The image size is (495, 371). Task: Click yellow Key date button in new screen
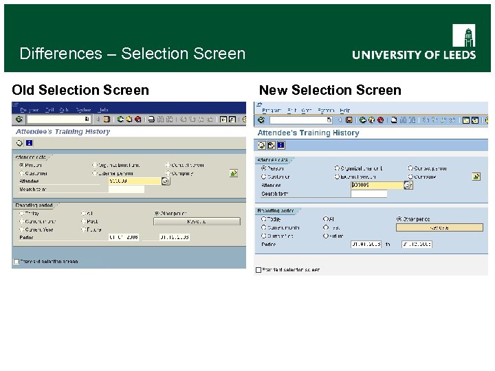point(439,227)
